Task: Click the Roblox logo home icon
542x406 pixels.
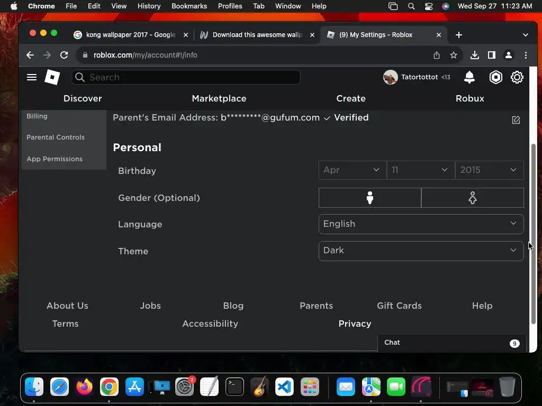Action: [x=52, y=77]
